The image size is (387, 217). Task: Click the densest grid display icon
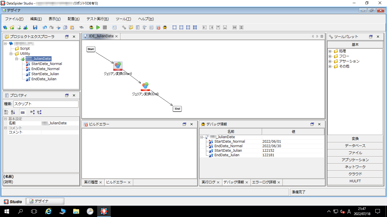point(195,27)
